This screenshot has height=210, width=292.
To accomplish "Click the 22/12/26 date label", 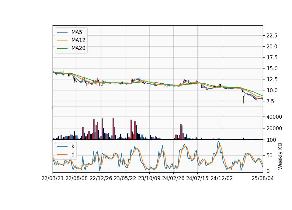I will [x=101, y=178].
